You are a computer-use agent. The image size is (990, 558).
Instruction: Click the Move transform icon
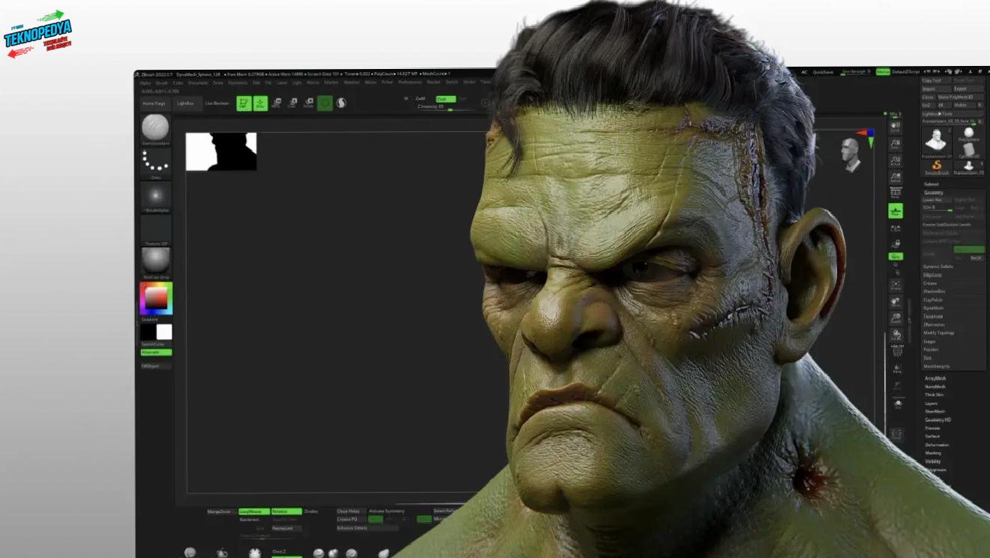[276, 103]
